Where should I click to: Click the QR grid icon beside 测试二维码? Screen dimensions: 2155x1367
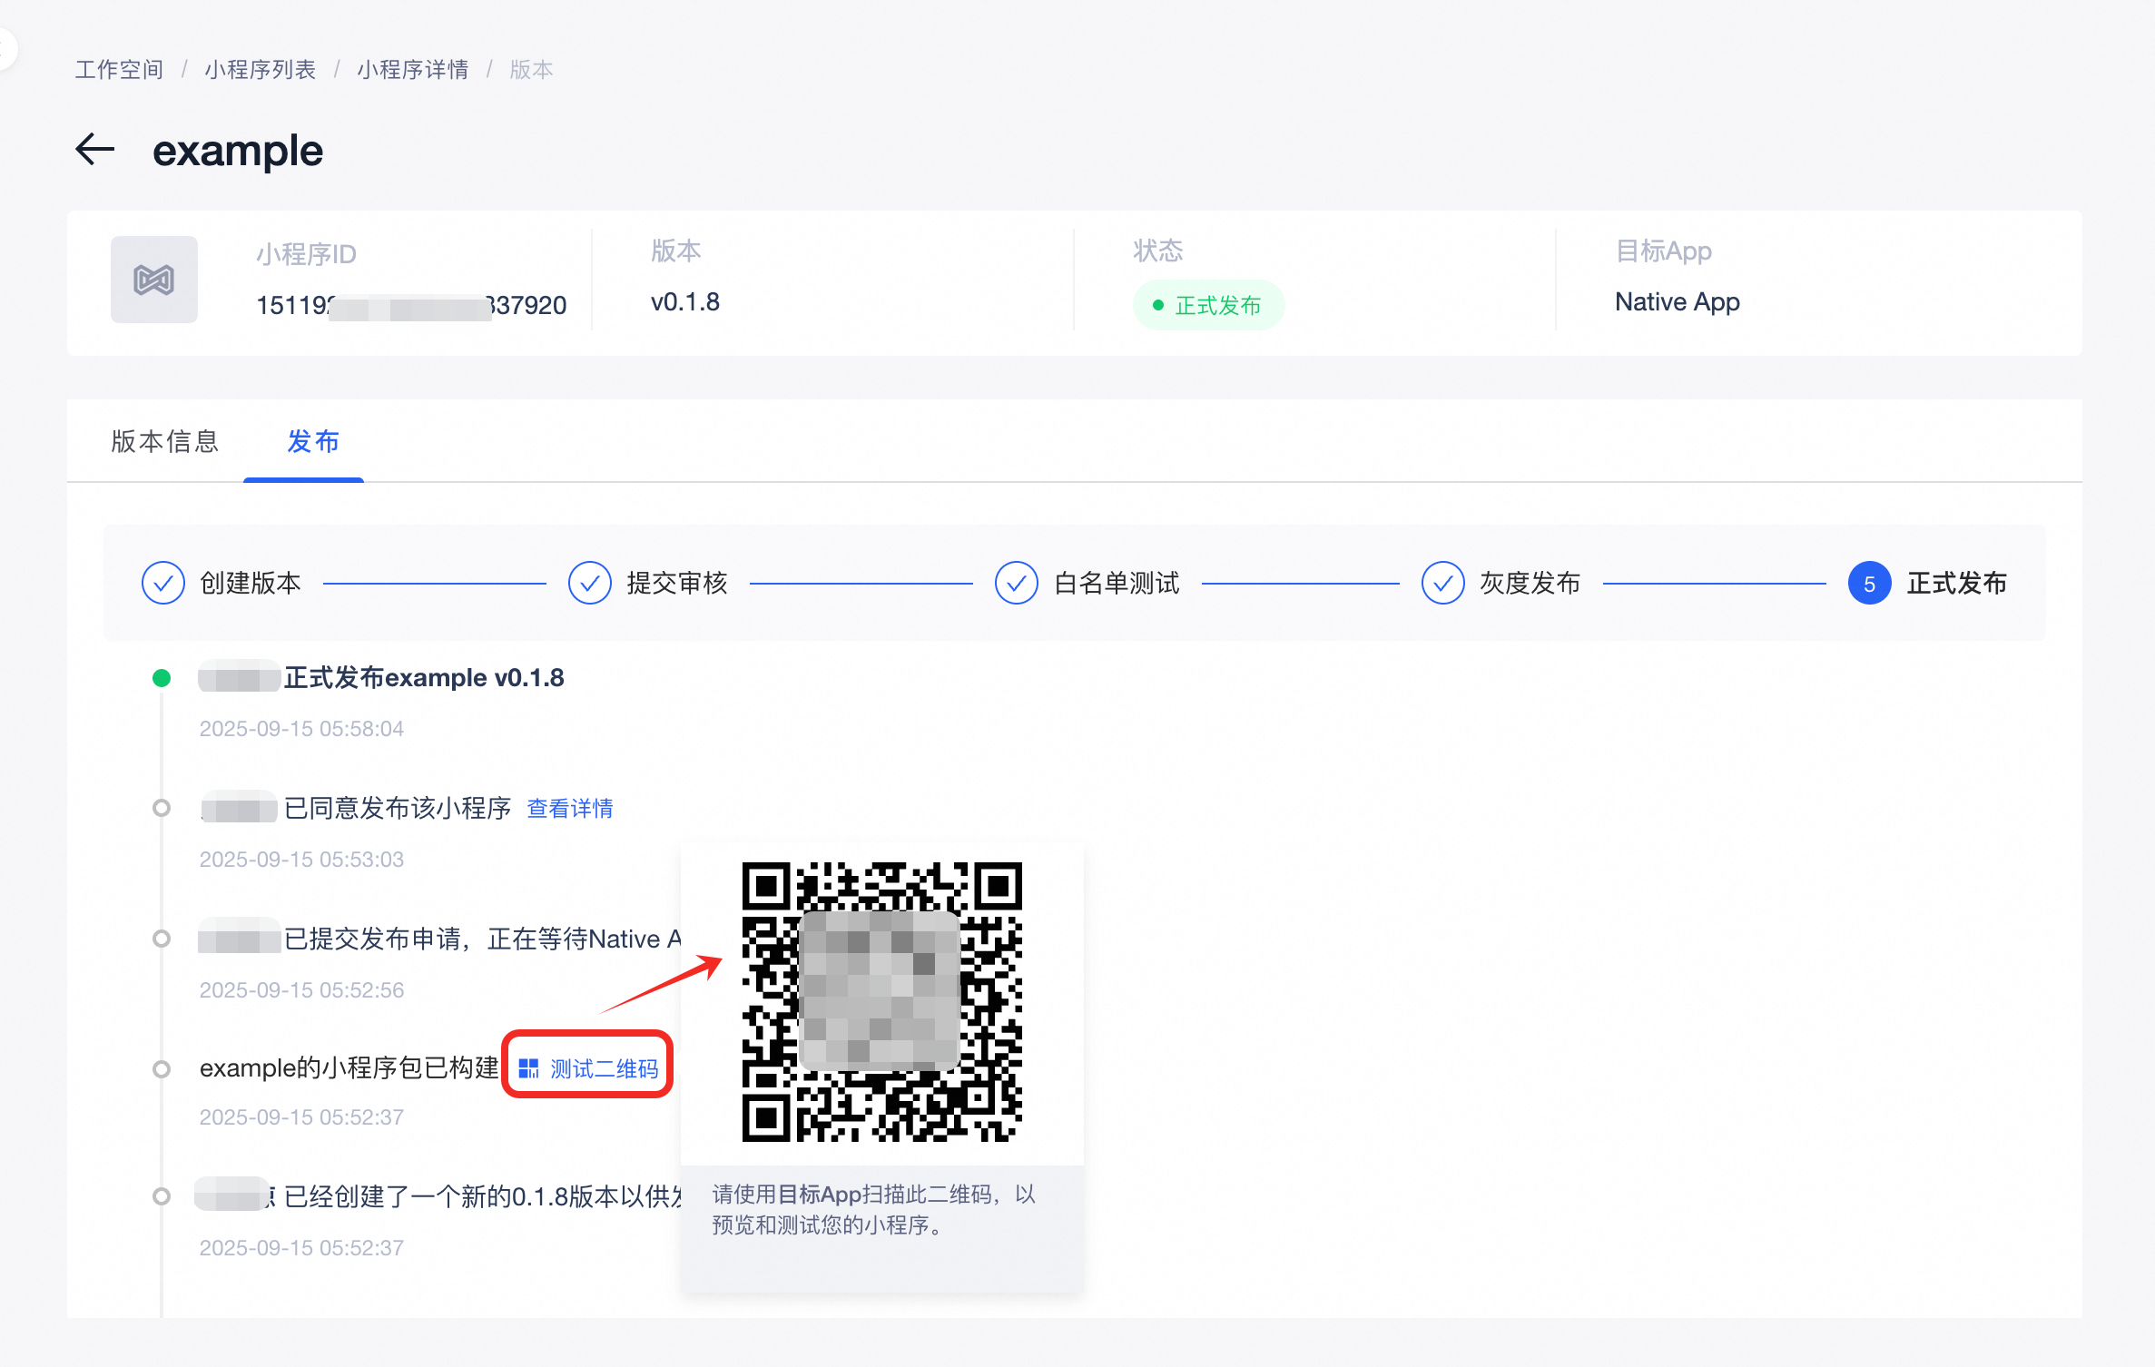pos(528,1068)
